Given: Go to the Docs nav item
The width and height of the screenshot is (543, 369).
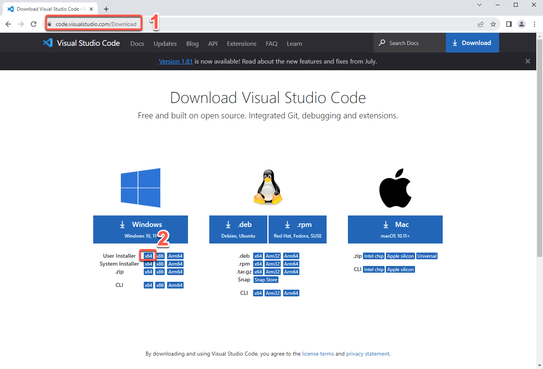Looking at the screenshot, I should pos(137,43).
